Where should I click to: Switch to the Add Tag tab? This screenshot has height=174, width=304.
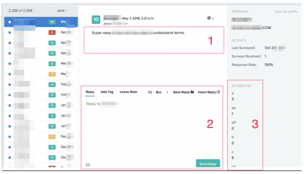[x=107, y=92]
